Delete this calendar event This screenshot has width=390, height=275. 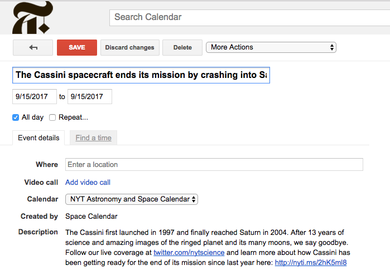[x=182, y=47]
